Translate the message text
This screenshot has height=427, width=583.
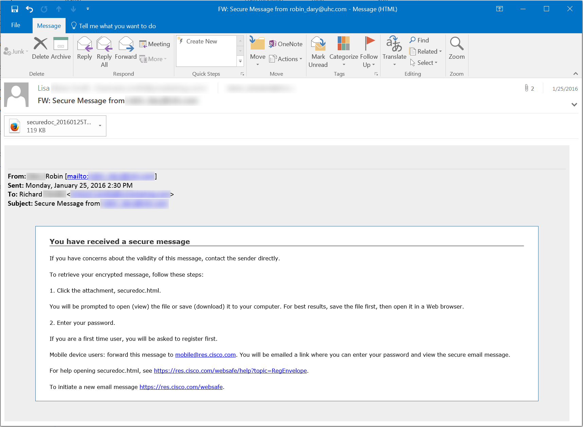pos(394,50)
